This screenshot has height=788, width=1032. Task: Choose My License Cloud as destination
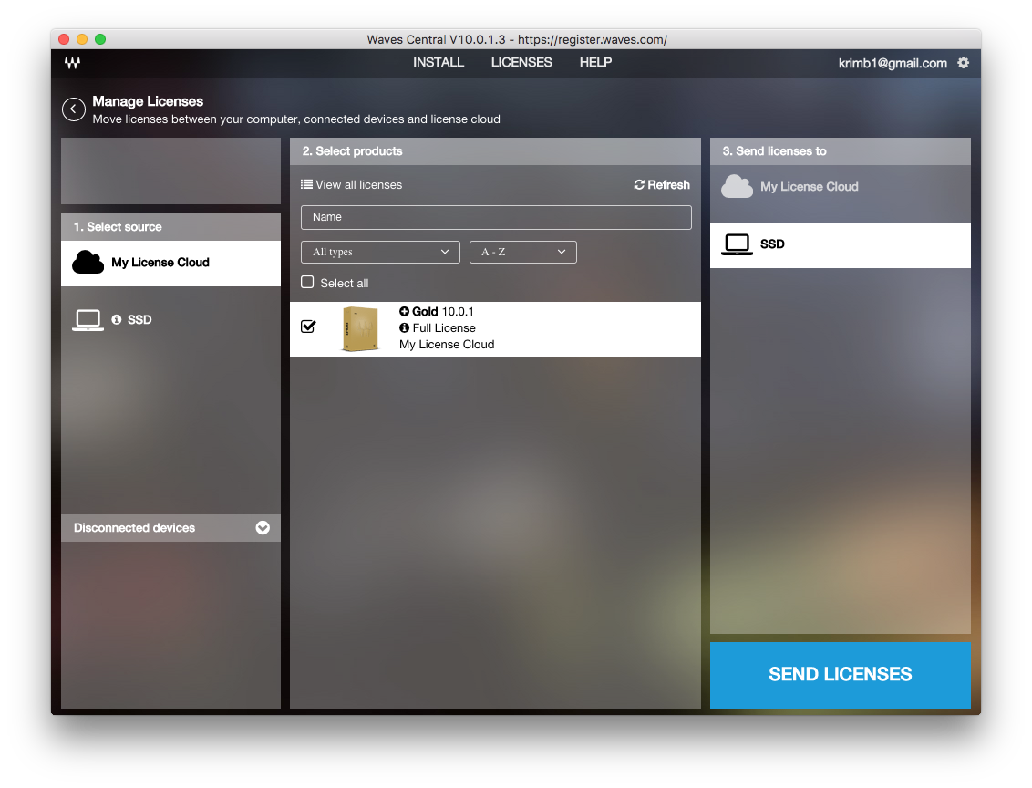click(x=840, y=187)
